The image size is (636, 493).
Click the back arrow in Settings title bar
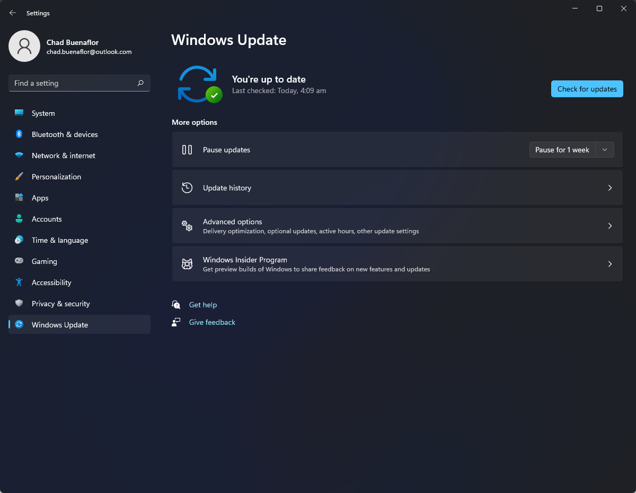tap(13, 13)
